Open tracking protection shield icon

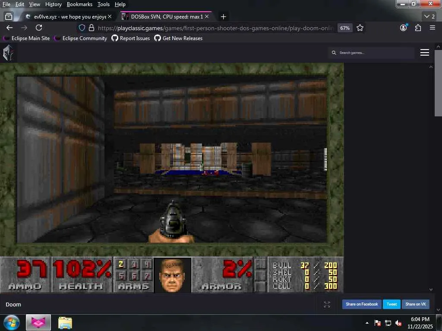82,28
